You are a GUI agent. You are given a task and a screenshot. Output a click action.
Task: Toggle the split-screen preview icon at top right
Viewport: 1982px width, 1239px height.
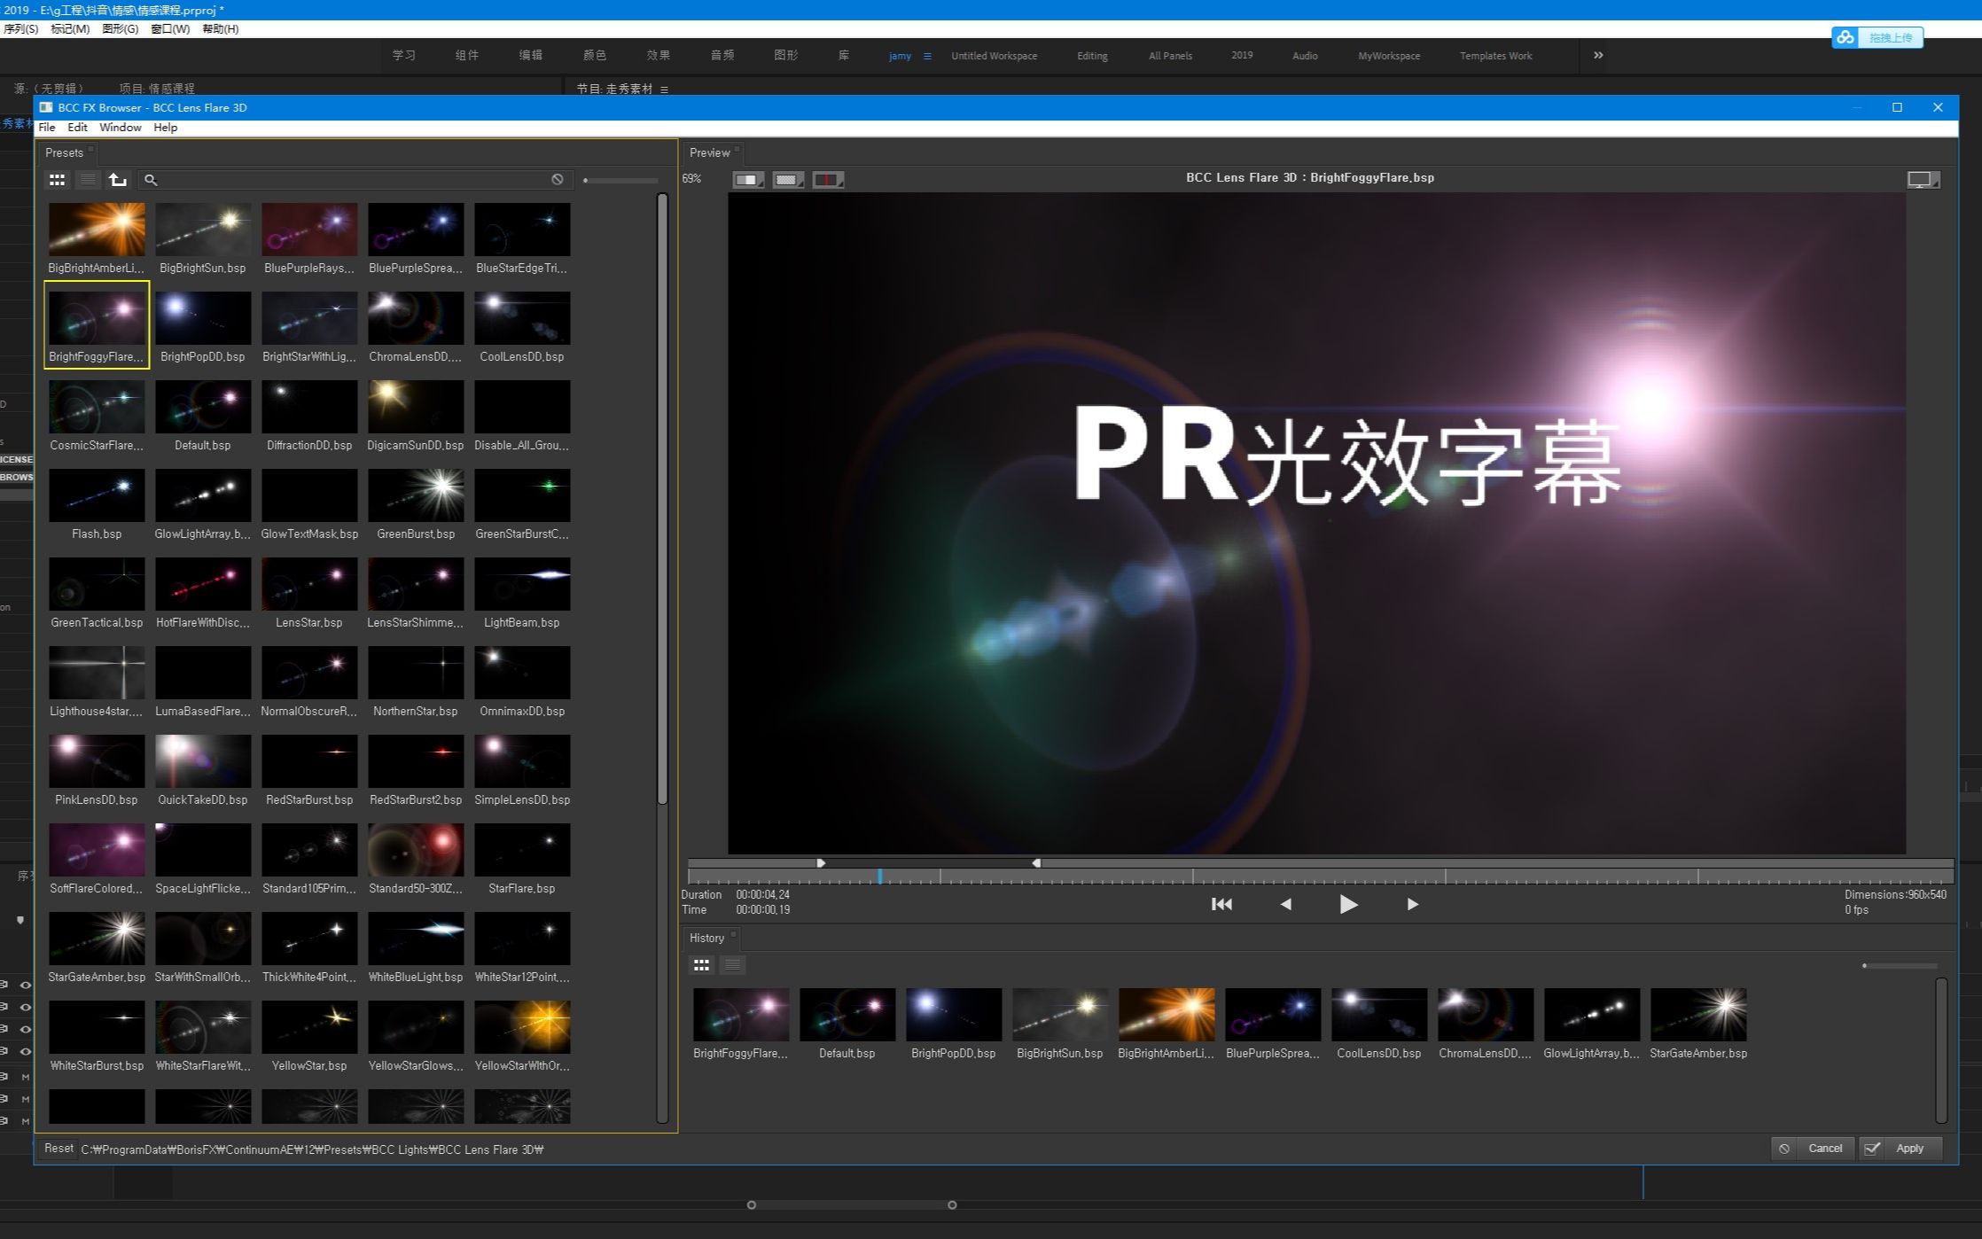pos(1922,178)
